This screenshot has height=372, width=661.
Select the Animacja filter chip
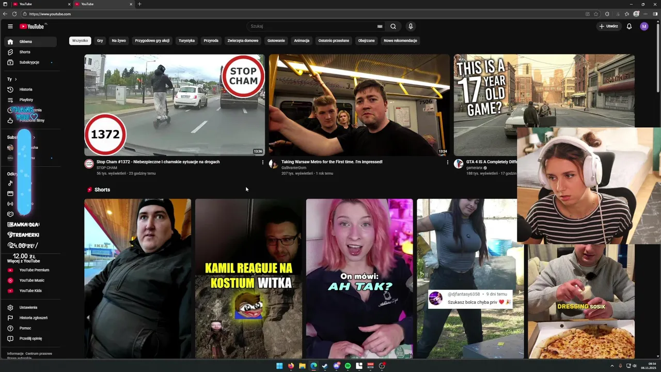302,40
